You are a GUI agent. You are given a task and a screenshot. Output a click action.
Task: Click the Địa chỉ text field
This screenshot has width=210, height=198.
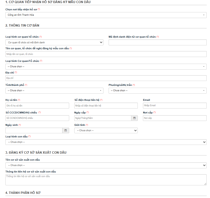tap(106, 78)
